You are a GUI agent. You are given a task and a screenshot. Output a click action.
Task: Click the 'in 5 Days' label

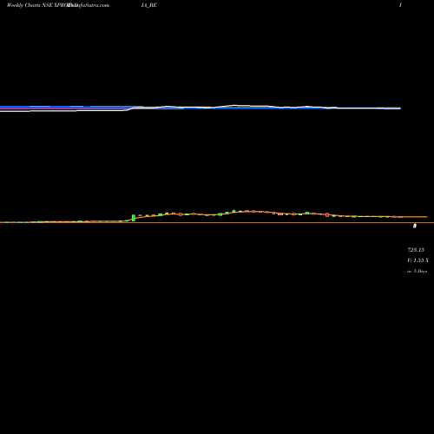click(417, 271)
